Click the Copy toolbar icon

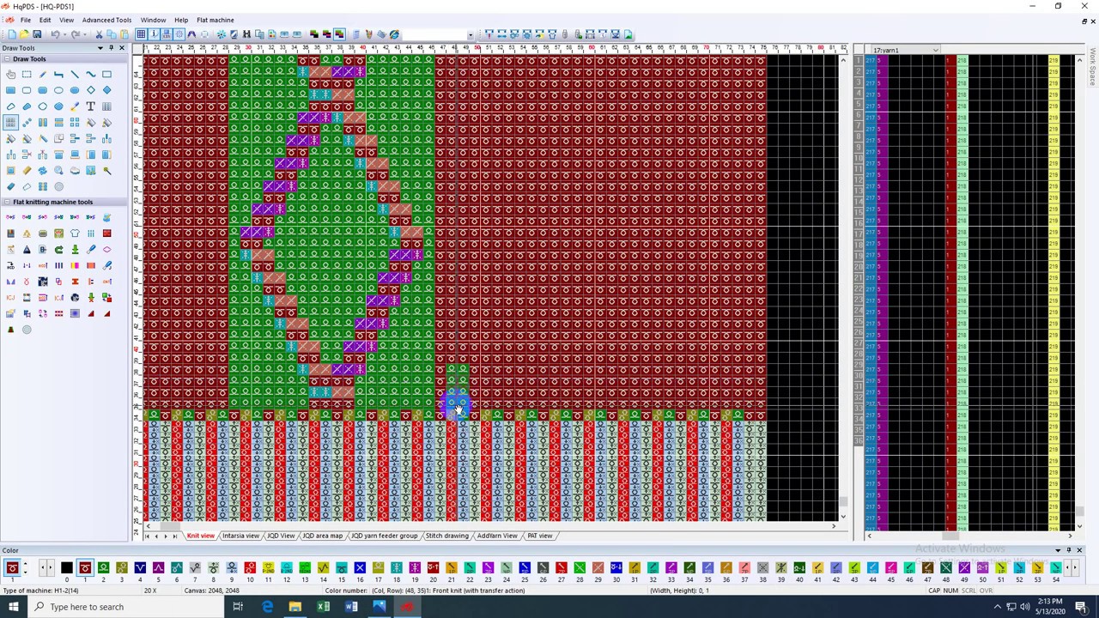coord(112,34)
